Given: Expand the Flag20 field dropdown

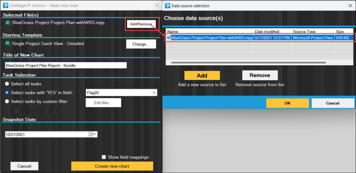Looking at the screenshot, I should click(x=154, y=93).
